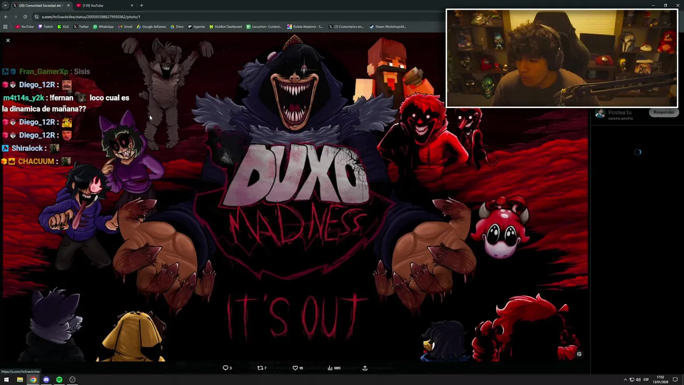The image size is (684, 385).
Task: Open the reply comment icon under photo
Action: (x=226, y=368)
